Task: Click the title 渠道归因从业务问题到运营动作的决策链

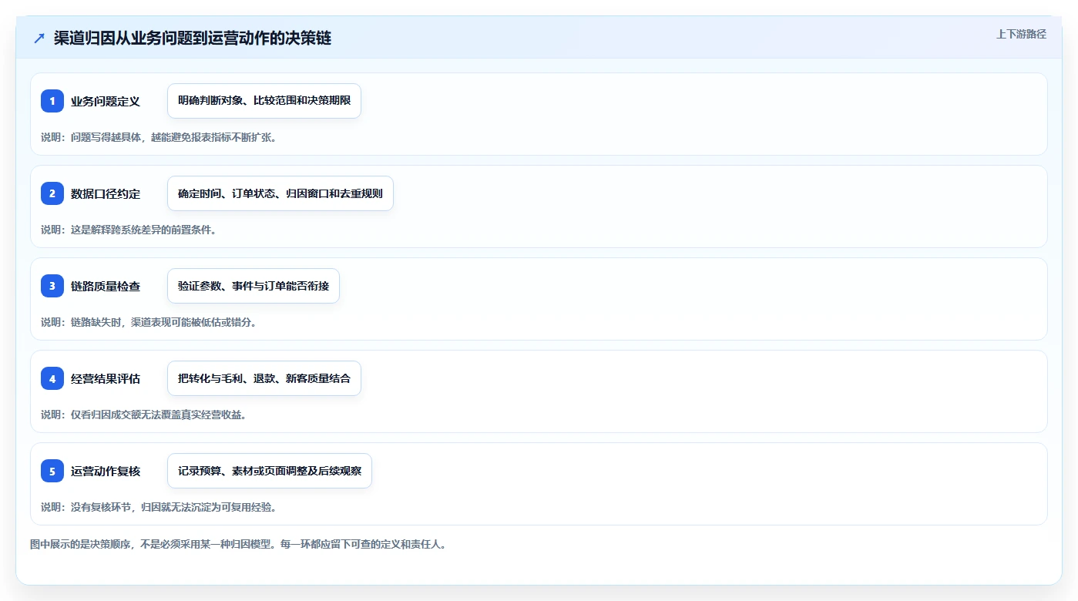Action: [193, 38]
